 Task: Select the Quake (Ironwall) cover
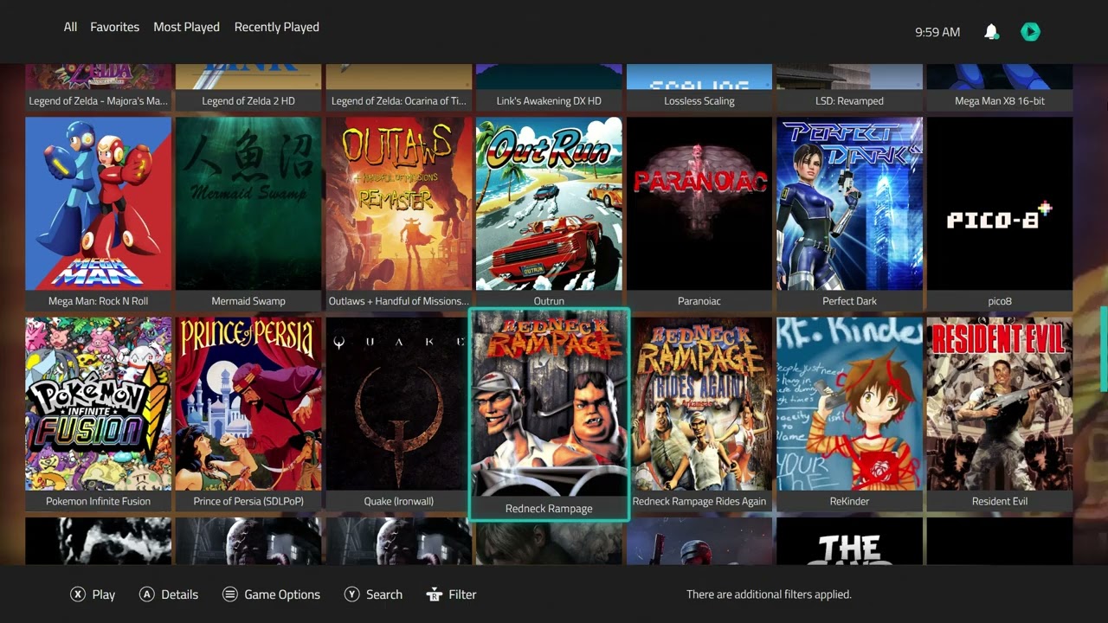coord(399,404)
